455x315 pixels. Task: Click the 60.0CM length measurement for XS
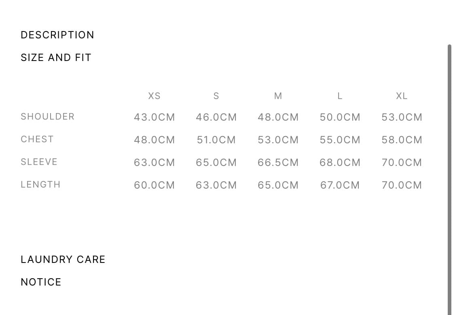tap(154, 185)
